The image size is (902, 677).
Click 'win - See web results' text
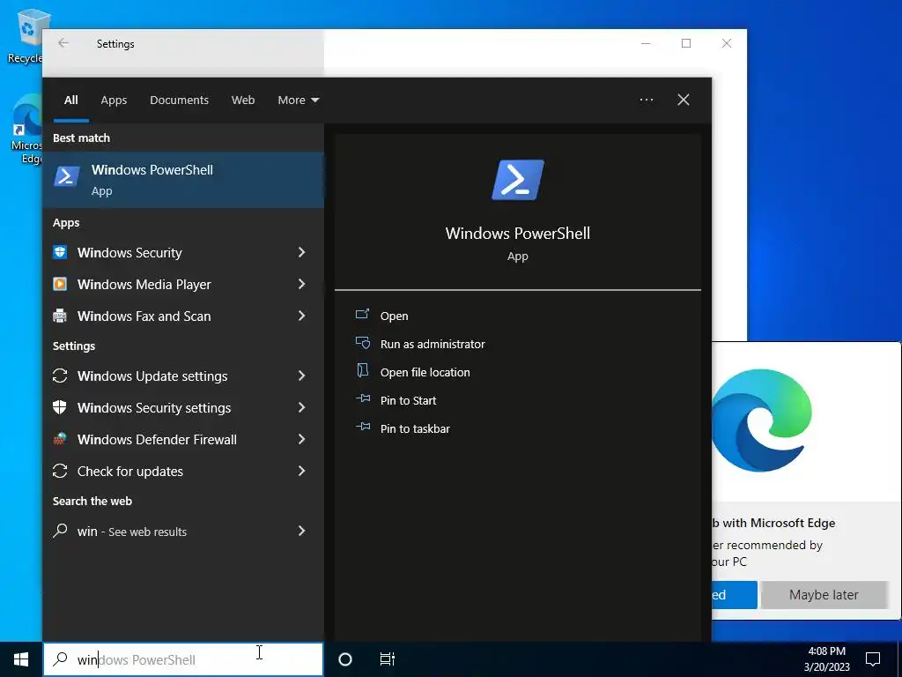[x=132, y=532]
